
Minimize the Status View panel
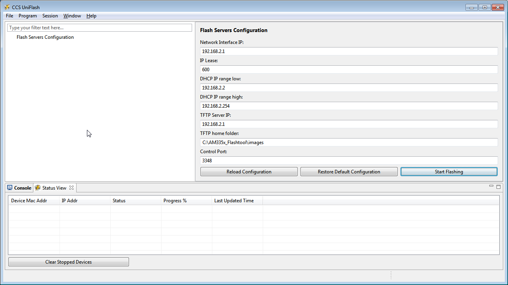(491, 186)
